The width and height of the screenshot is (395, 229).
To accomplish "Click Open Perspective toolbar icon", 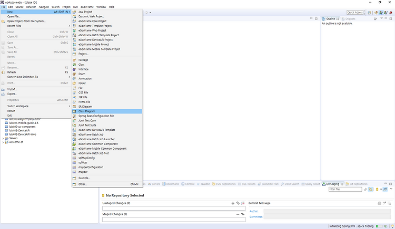I will pos(369,12).
